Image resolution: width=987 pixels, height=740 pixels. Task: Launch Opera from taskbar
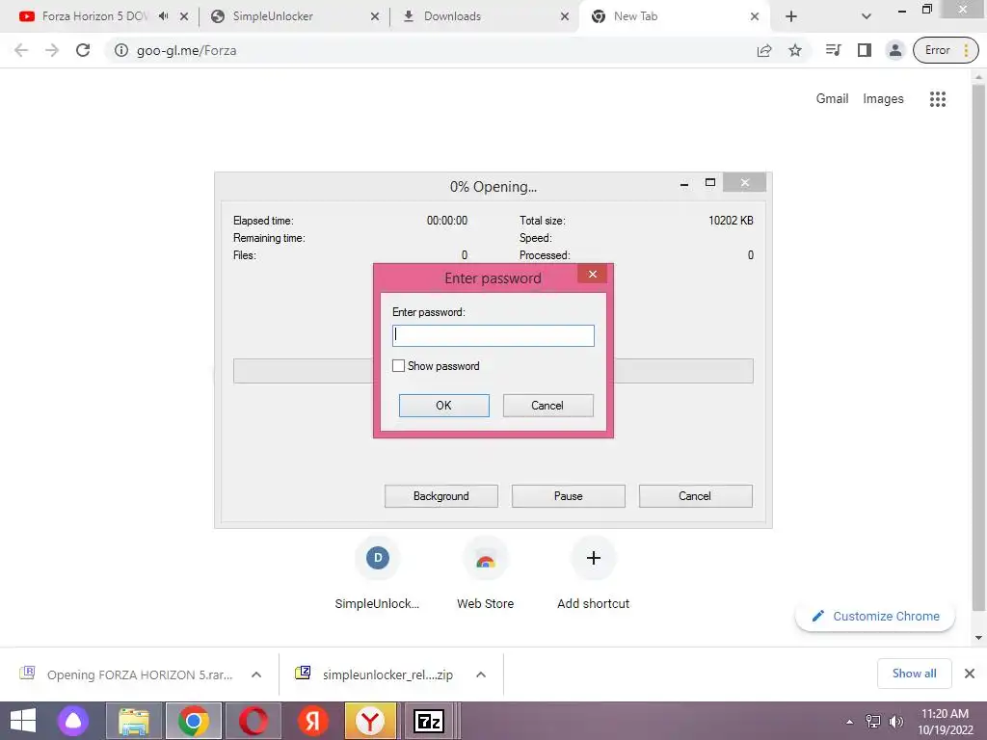click(253, 721)
